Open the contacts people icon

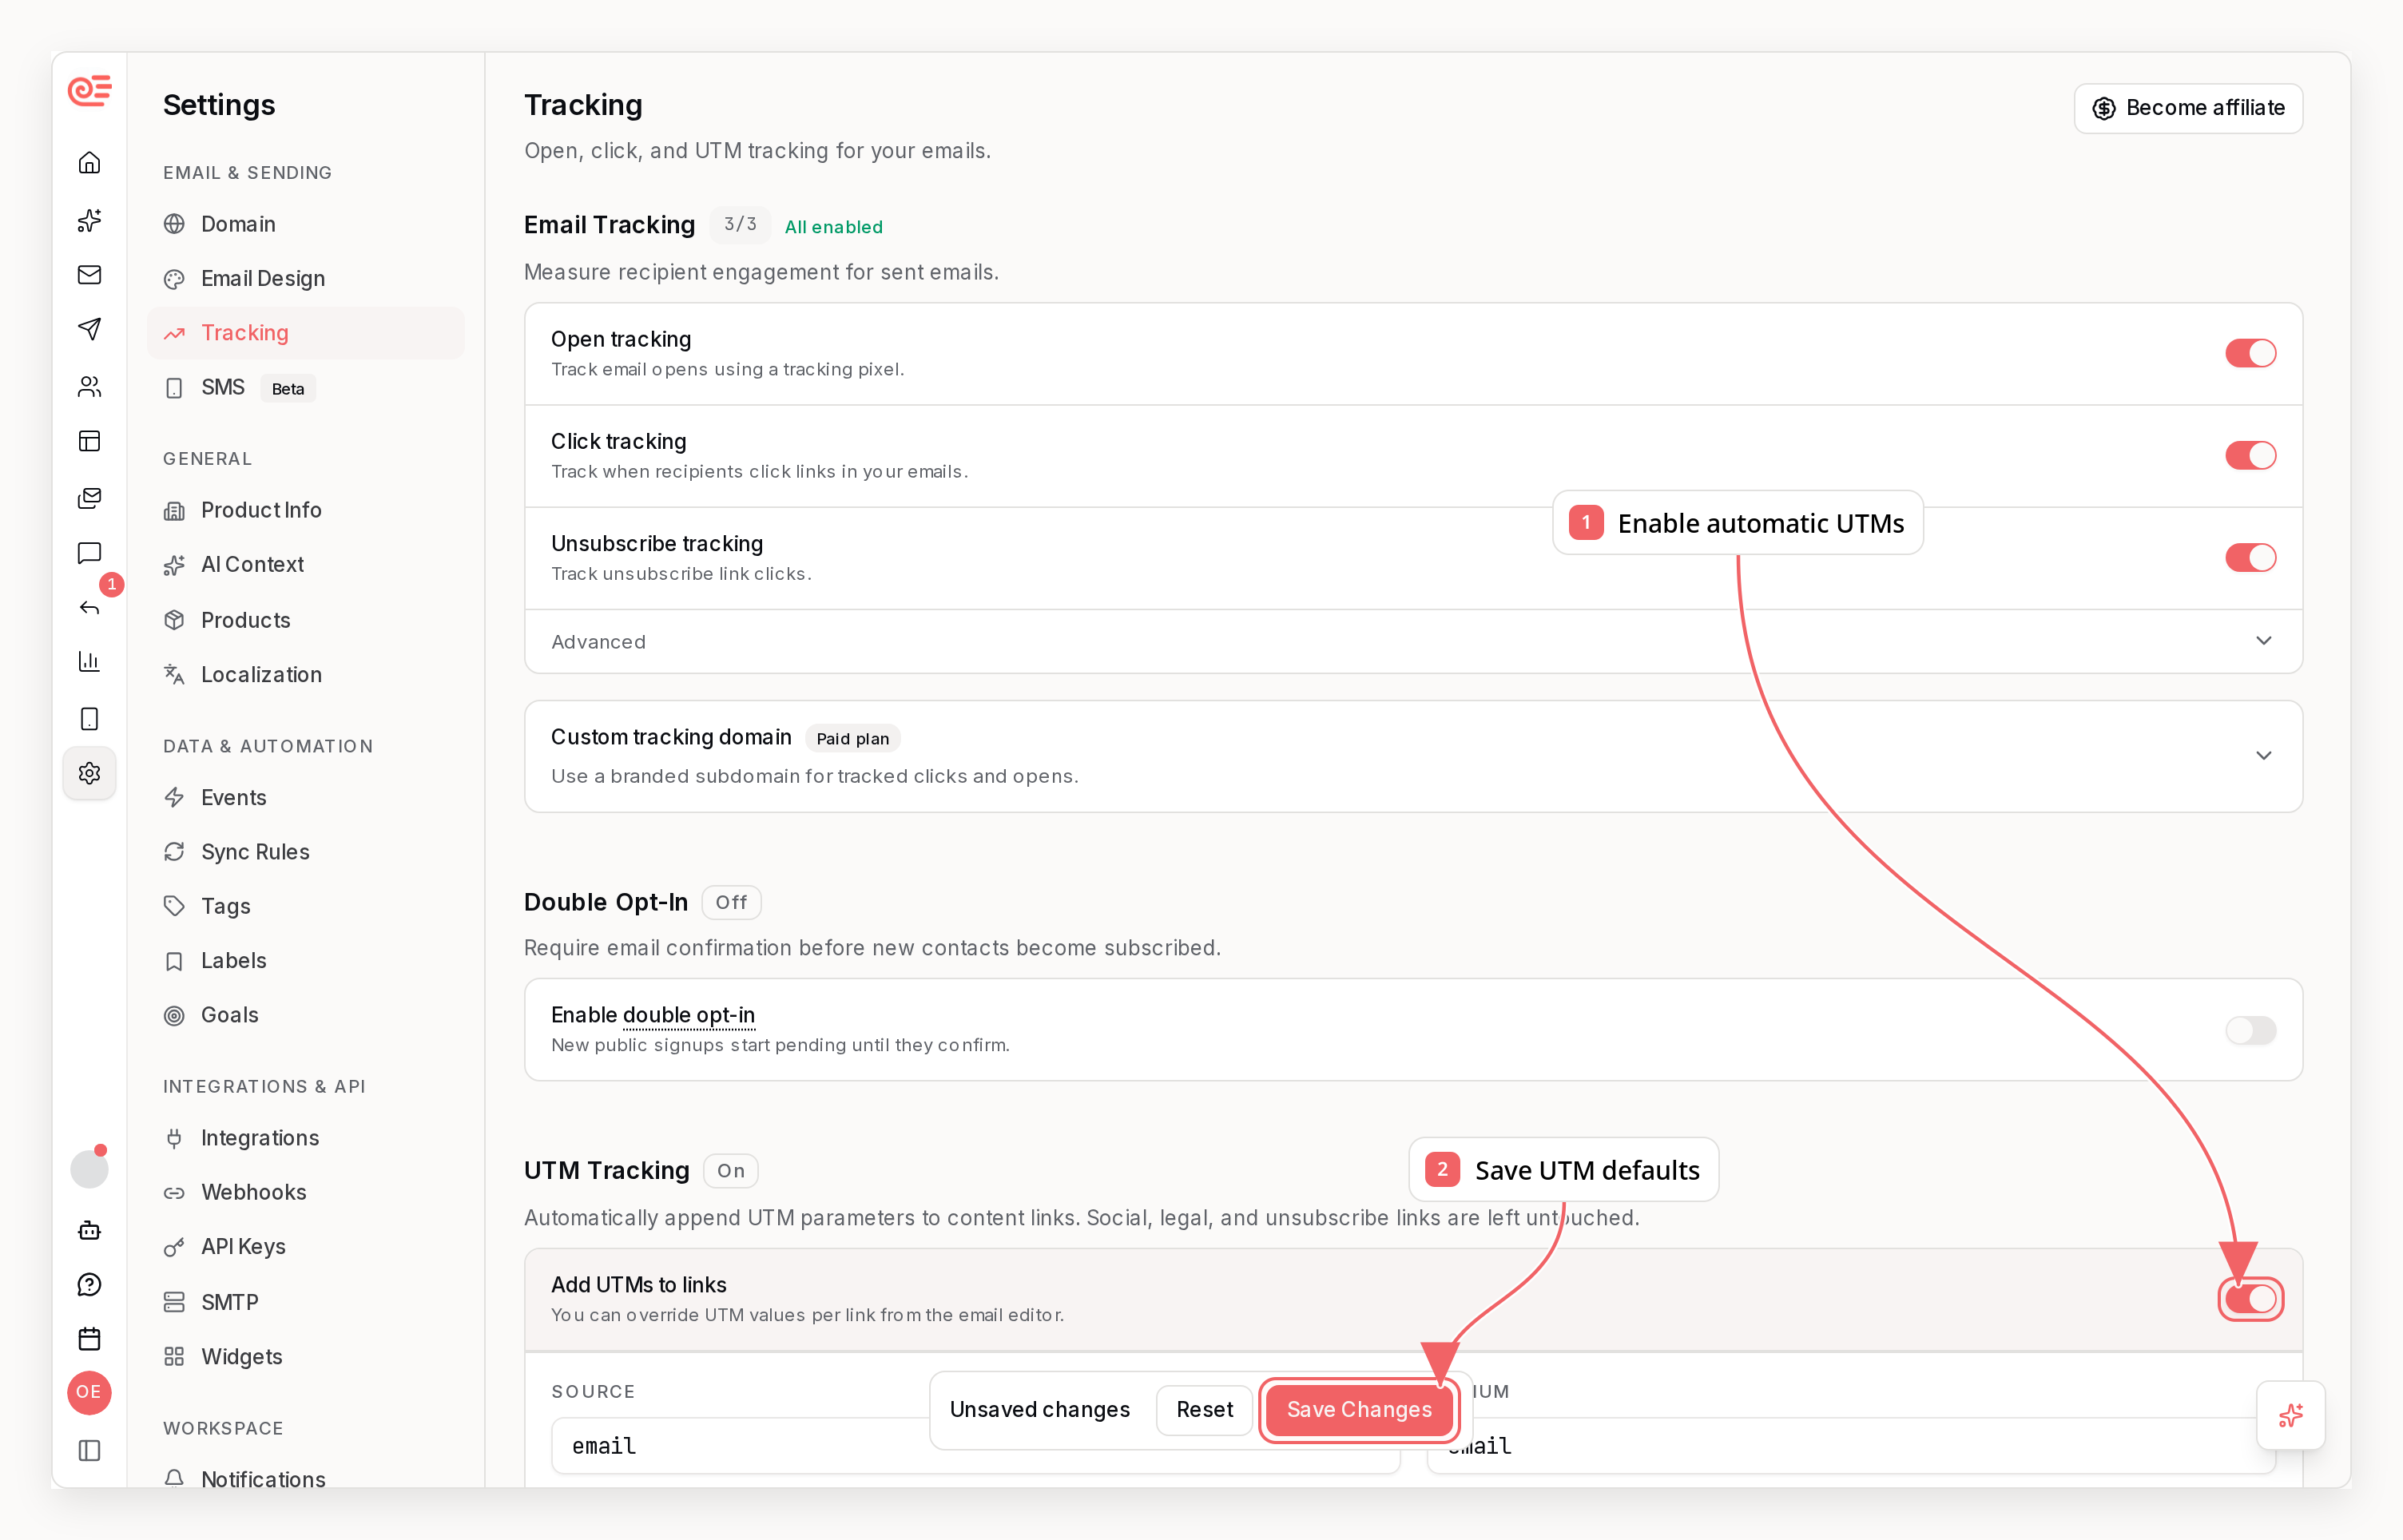click(89, 386)
